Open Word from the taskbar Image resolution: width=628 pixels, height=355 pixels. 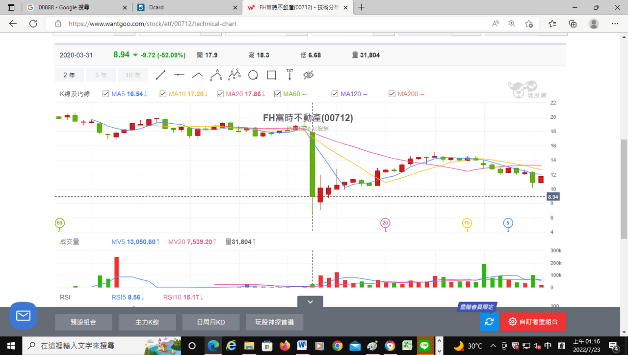pyautogui.click(x=302, y=346)
